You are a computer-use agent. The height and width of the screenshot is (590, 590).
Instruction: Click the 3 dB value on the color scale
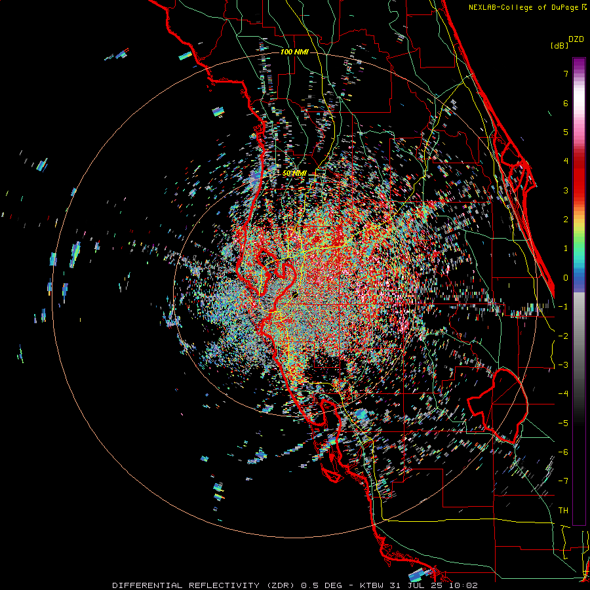(x=566, y=190)
